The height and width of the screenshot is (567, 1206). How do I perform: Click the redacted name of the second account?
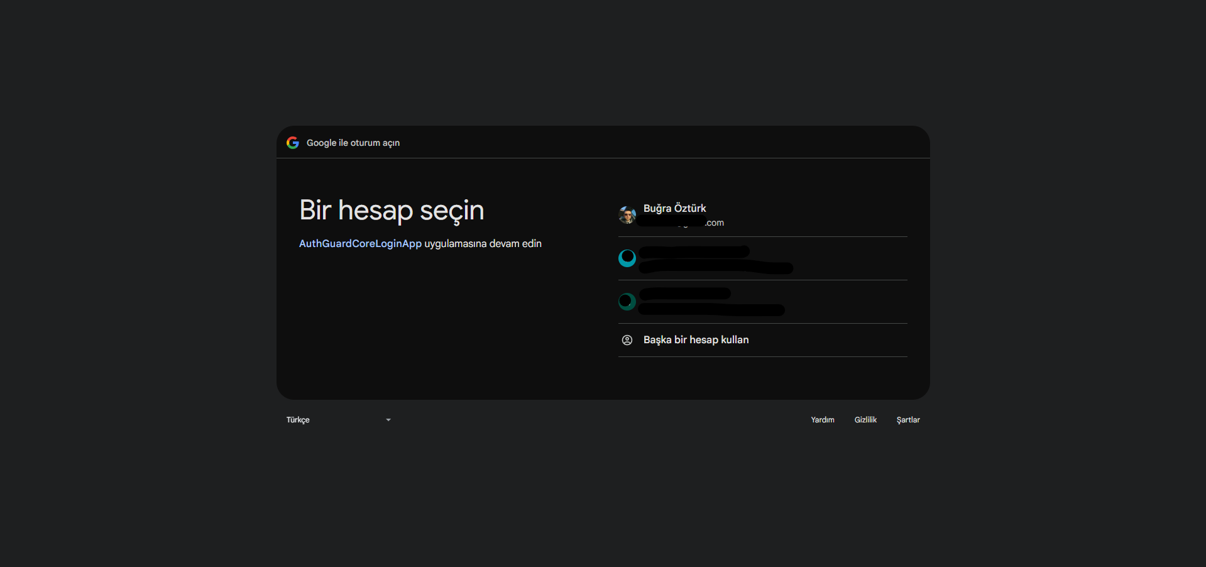pos(694,251)
